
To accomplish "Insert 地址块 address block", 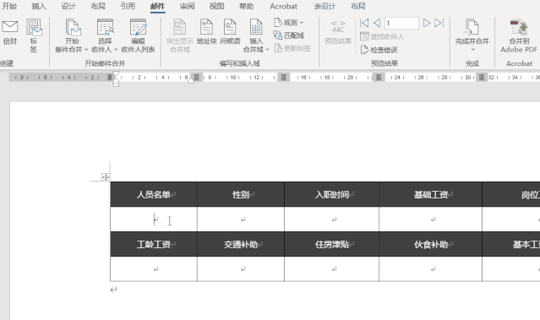I will (207, 32).
